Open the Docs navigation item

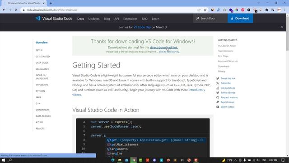[x=80, y=19]
